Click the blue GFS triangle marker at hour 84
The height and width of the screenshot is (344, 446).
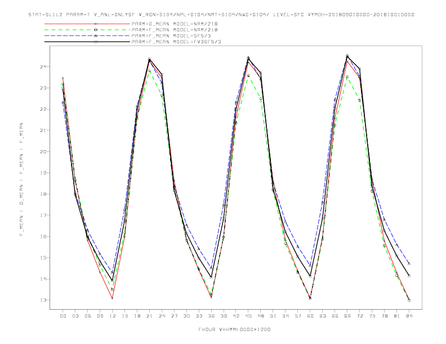coord(409,264)
